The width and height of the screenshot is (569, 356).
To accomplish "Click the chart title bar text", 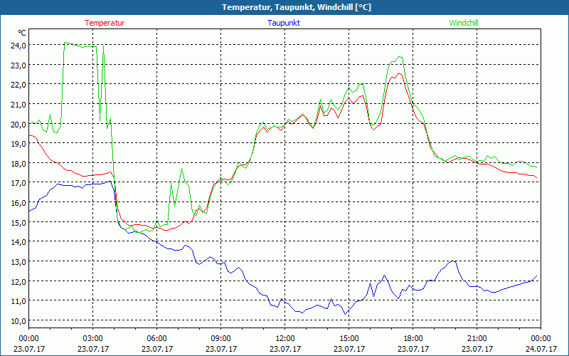I will [x=297, y=7].
